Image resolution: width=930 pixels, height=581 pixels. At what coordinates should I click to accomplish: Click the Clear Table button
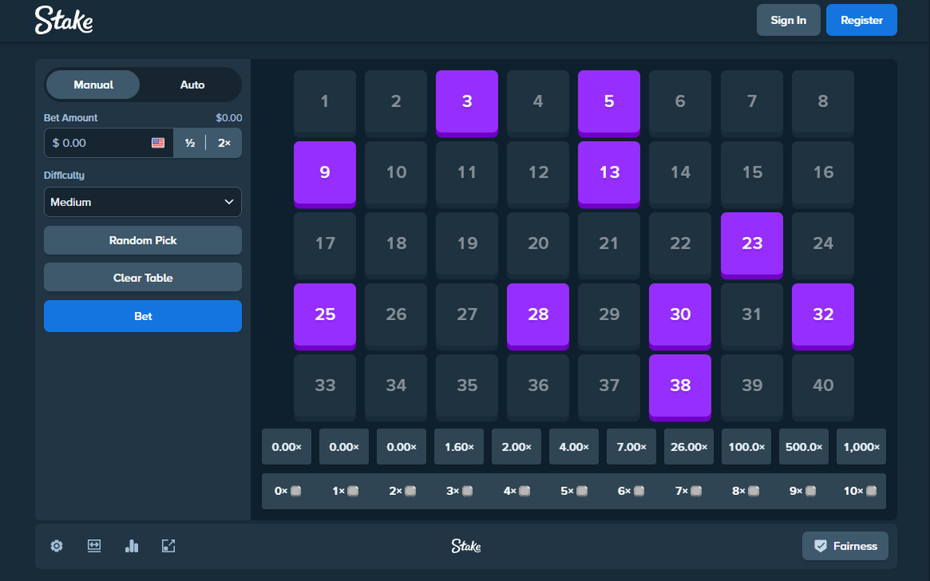pos(143,277)
